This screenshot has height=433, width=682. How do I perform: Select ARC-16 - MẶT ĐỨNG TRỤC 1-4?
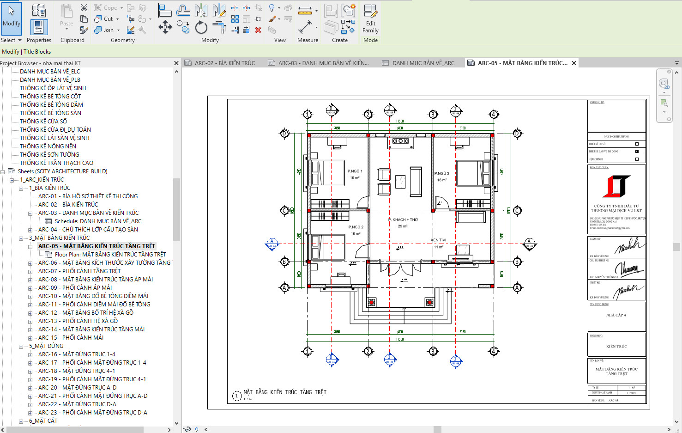pyautogui.click(x=77, y=354)
